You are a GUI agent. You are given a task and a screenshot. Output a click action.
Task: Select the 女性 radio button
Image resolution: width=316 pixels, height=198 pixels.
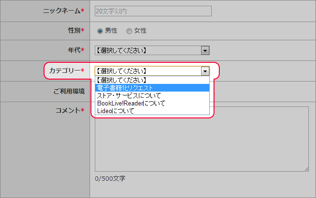(x=129, y=31)
